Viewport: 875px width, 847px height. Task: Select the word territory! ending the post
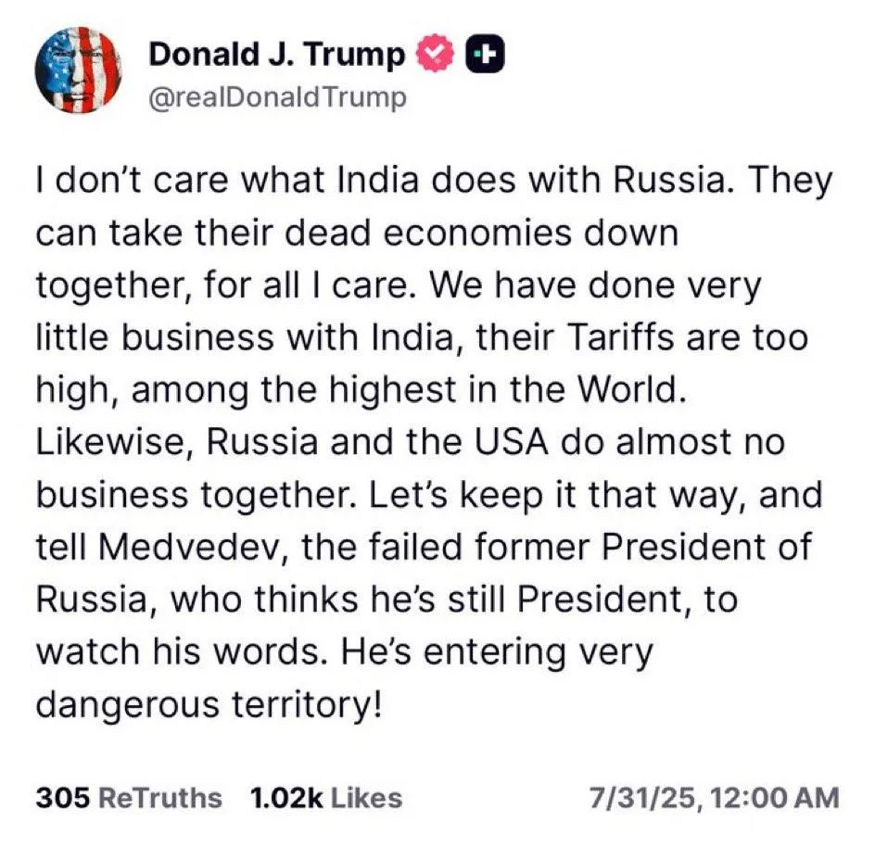pyautogui.click(x=308, y=704)
